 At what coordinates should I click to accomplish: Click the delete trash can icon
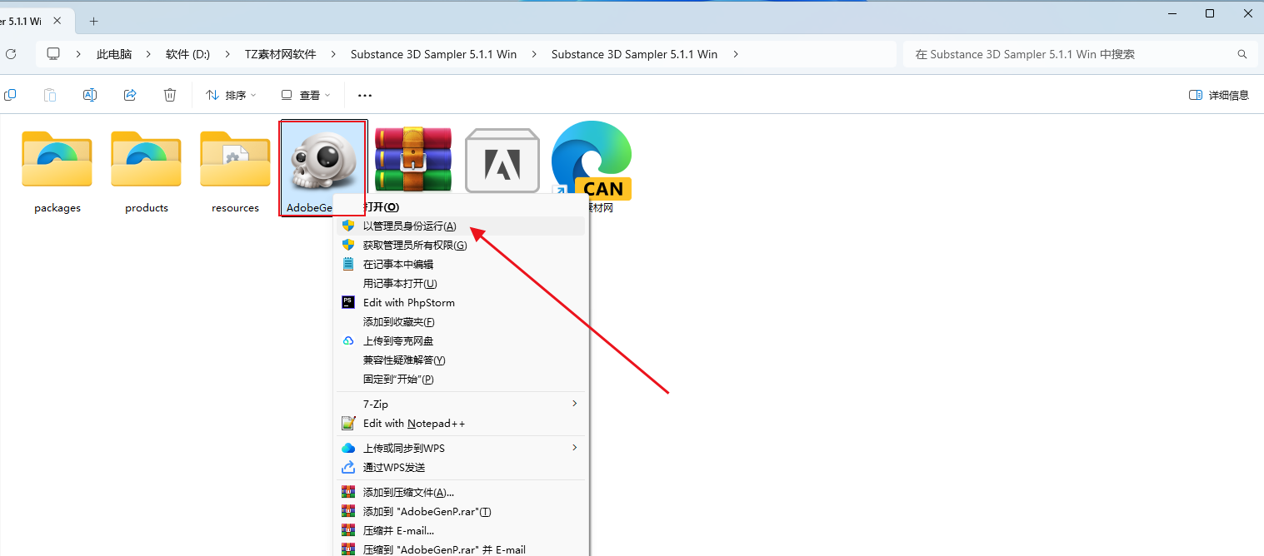[x=170, y=95]
